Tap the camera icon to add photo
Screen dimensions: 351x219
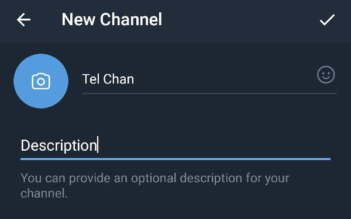[41, 81]
